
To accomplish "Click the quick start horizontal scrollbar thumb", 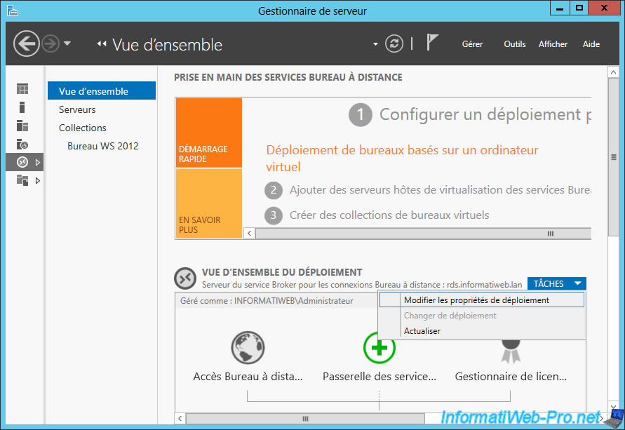I will click(423, 234).
